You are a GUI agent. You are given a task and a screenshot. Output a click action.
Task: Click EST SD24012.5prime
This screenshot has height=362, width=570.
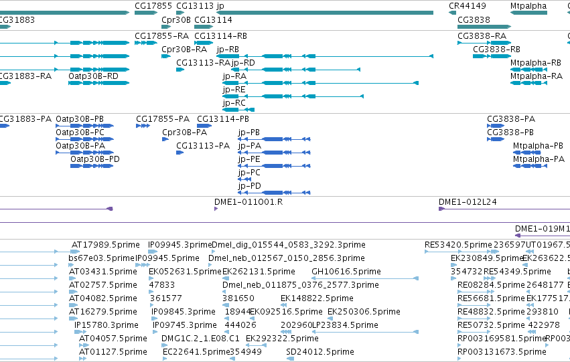click(320, 352)
